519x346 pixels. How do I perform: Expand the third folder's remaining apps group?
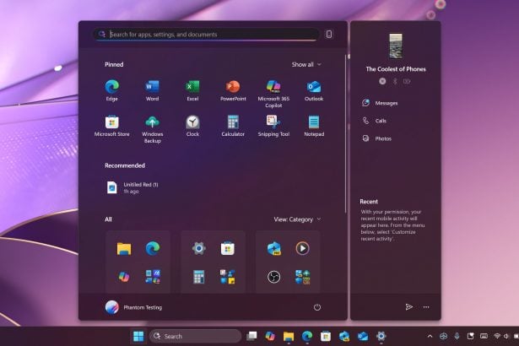tap(302, 277)
